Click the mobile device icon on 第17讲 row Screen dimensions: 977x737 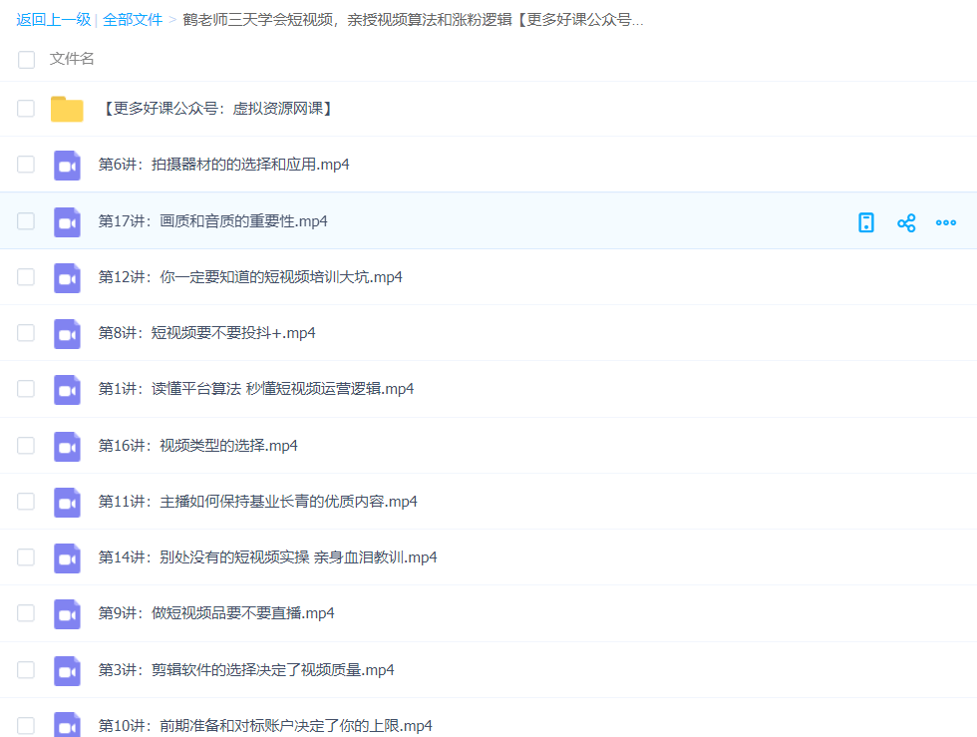[866, 222]
